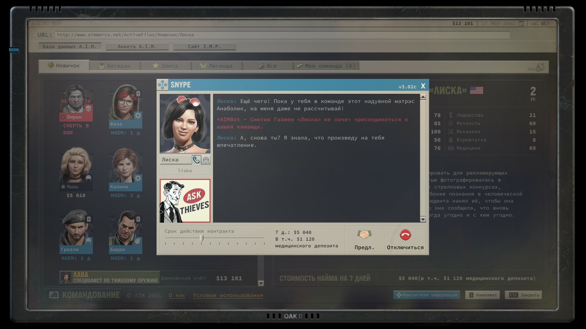Open the Моя команда [6] tab

[x=326, y=66]
